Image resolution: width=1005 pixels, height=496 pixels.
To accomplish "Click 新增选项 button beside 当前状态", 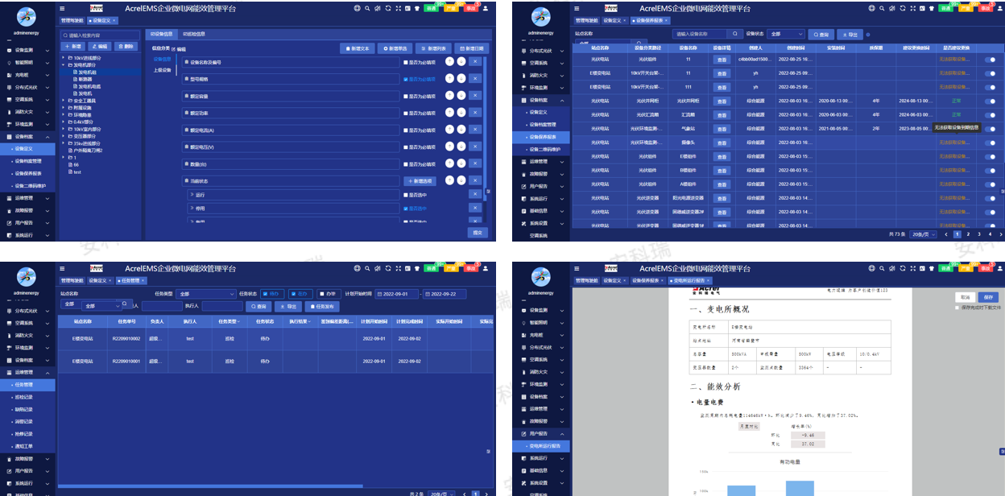I will point(421,181).
